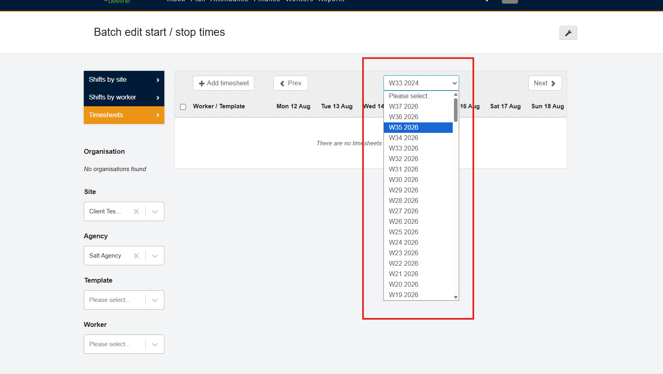This screenshot has height=374, width=663.
Task: Clear the Client Test site selection
Action: coord(136,211)
